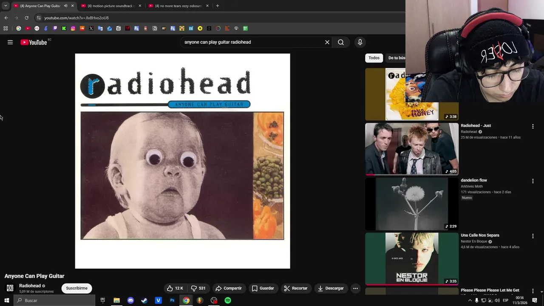This screenshot has height=306, width=544.
Task: Click the taskbar Buscar search box
Action: coord(54,300)
